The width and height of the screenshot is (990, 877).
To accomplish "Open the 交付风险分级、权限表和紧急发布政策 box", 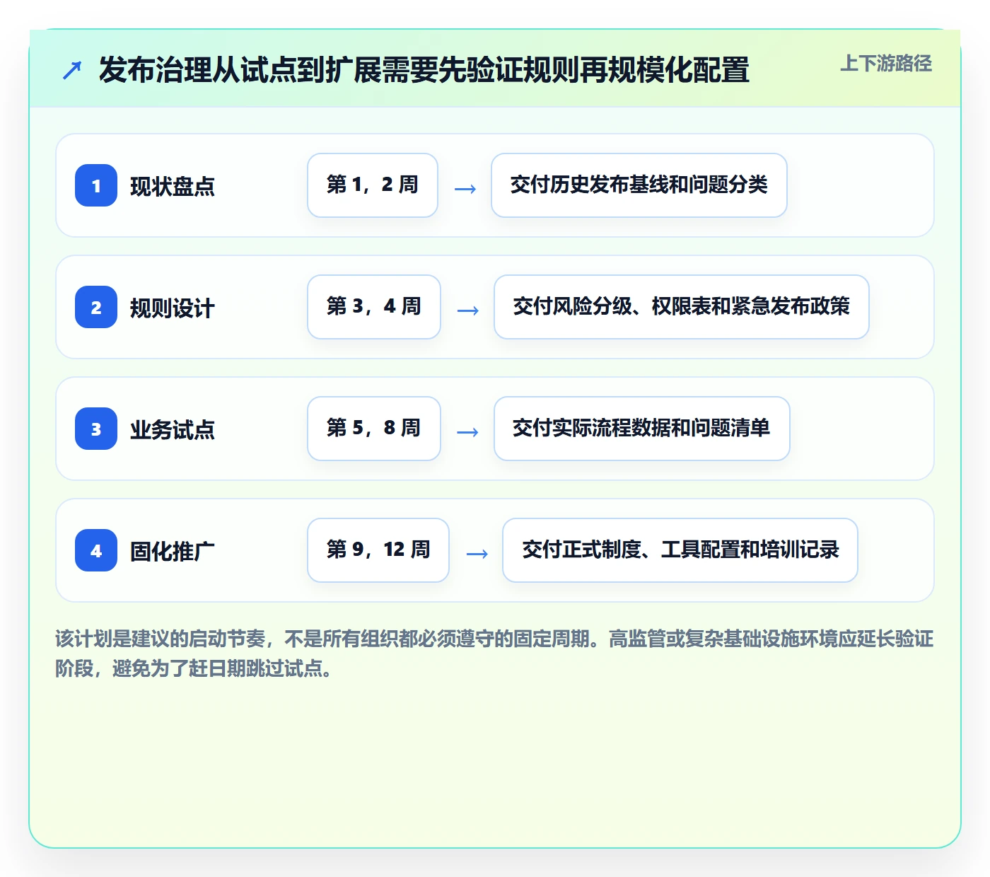I will 682,307.
